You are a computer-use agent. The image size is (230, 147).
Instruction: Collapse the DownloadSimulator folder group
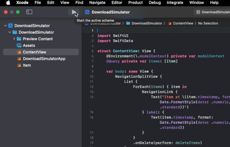point(10,32)
